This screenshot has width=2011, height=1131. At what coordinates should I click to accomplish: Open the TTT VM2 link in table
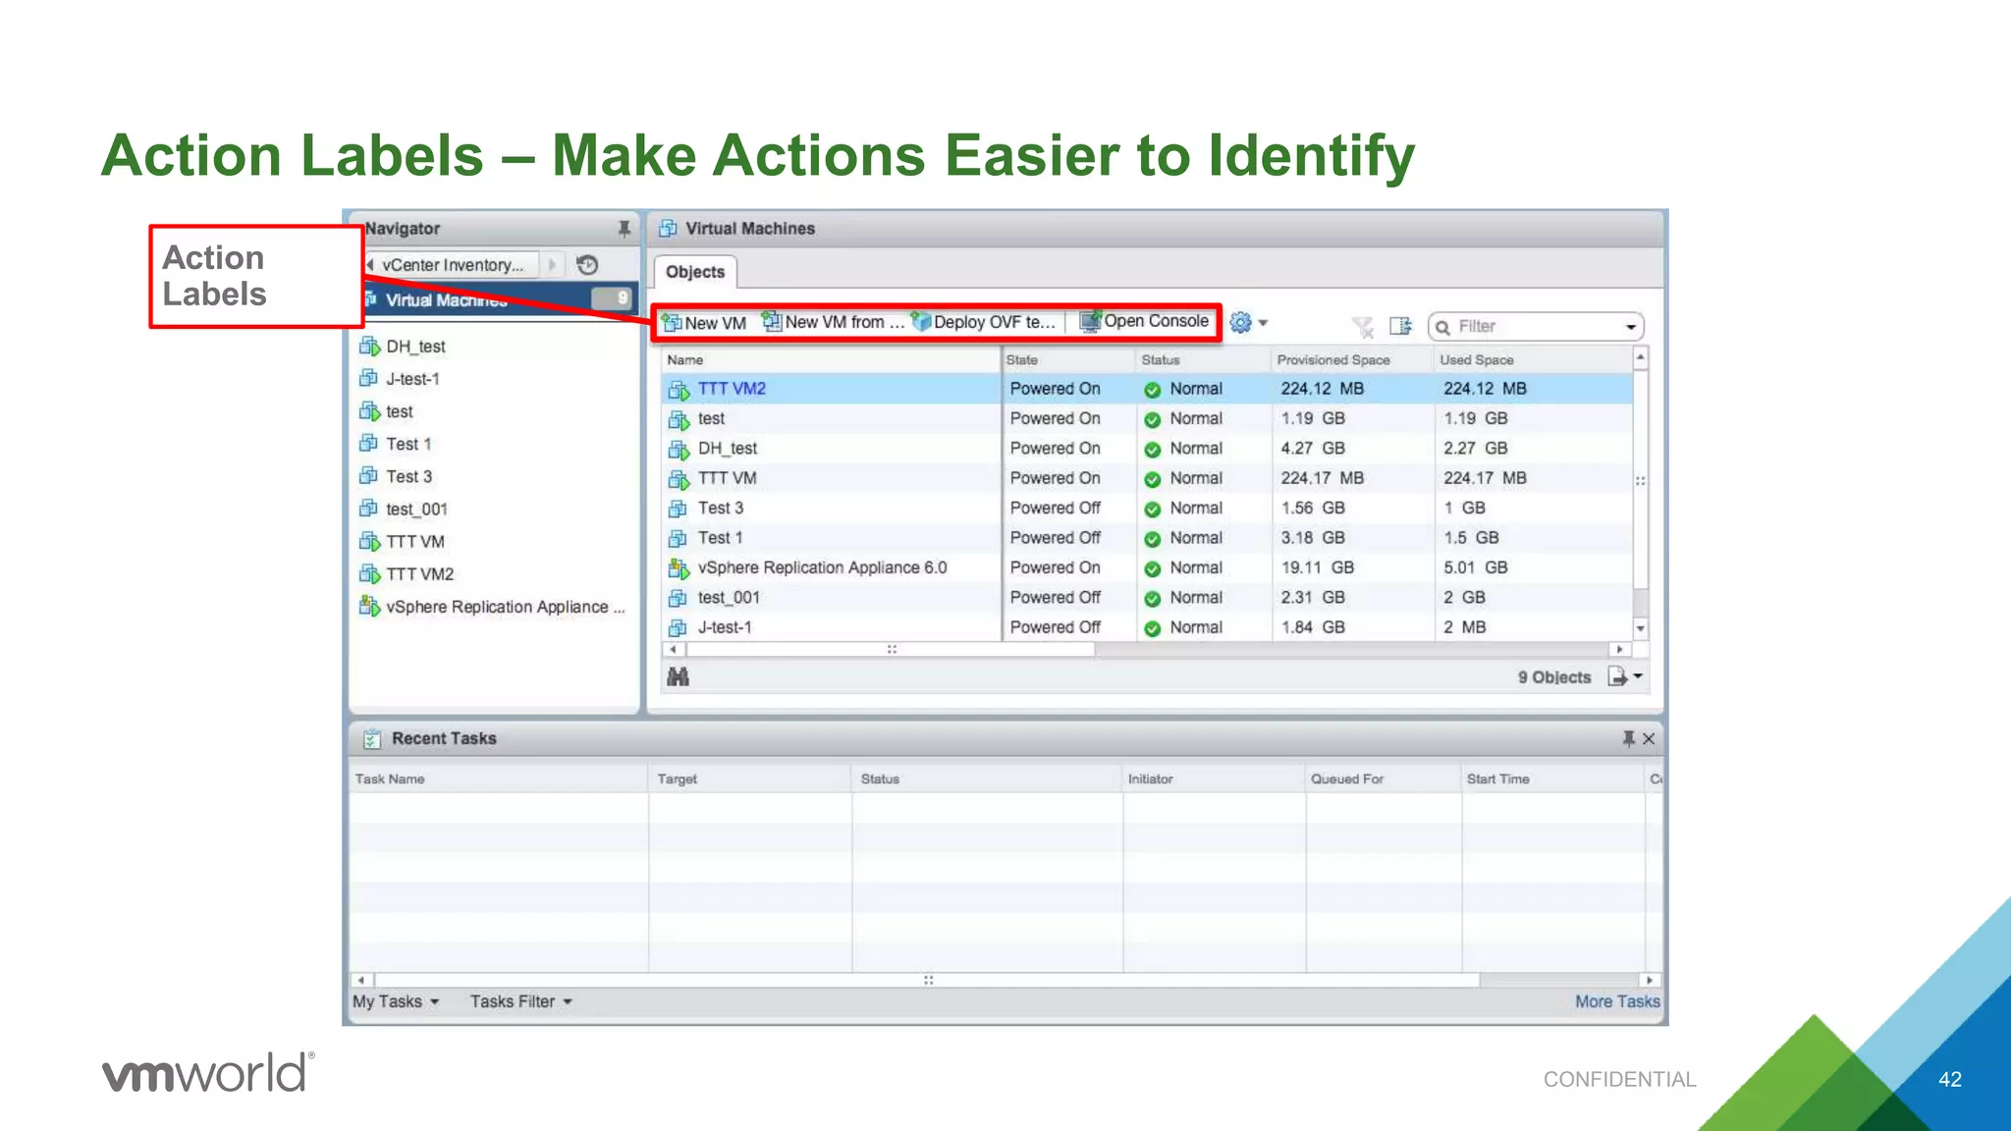732,389
